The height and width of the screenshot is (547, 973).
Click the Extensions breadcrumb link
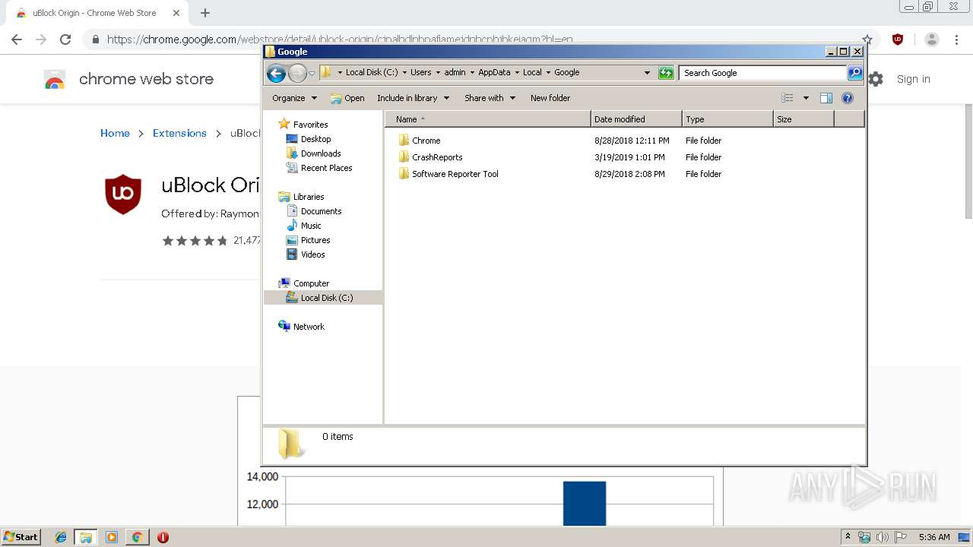coord(179,133)
